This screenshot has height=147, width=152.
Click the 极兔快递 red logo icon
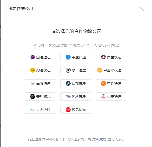pos(68,110)
